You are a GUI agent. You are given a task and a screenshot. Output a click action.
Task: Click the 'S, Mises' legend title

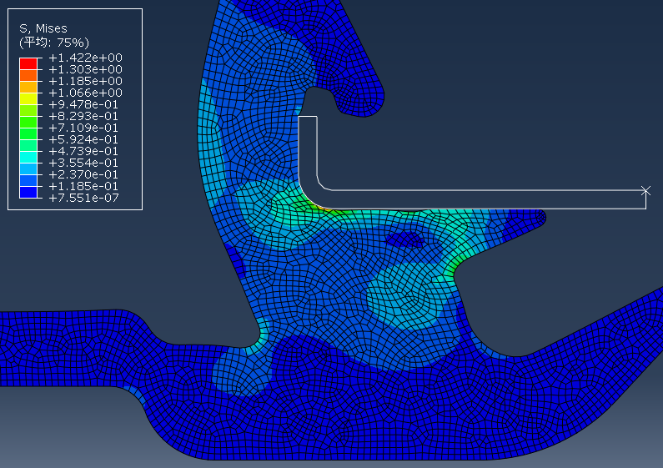[43, 28]
